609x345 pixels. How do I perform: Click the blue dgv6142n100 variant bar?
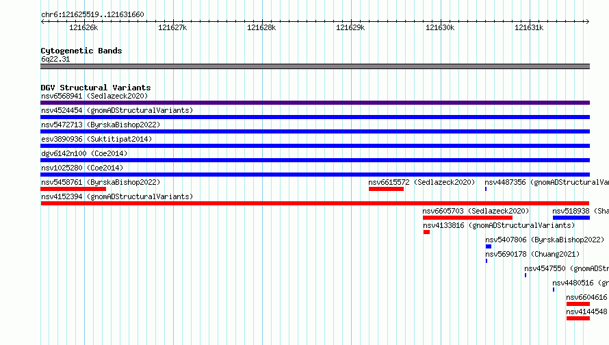[x=315, y=160]
